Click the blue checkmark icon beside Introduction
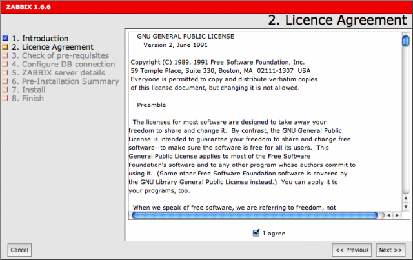The width and height of the screenshot is (413, 260). 5,39
